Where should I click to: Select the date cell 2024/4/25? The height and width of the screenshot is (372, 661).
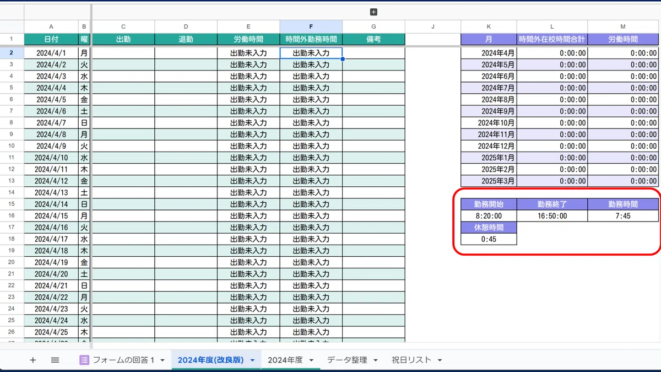click(x=51, y=332)
